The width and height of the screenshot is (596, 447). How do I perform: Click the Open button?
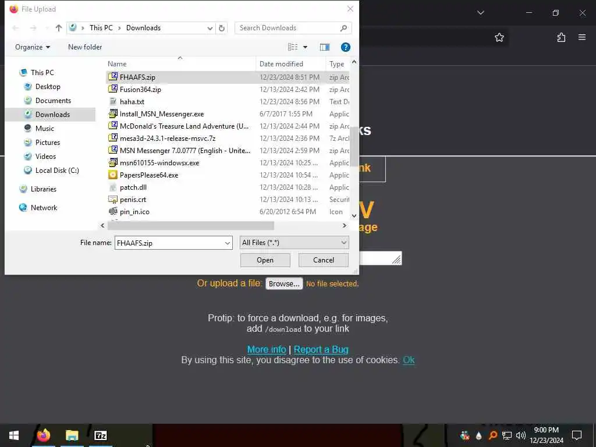(265, 260)
